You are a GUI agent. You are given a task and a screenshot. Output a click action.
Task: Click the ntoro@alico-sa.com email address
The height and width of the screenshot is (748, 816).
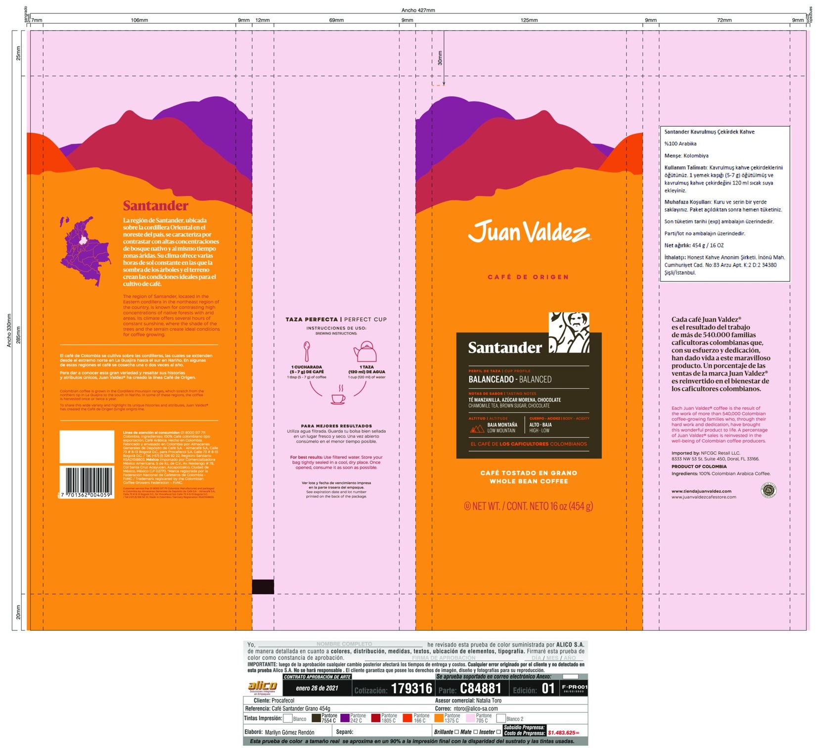[476, 708]
